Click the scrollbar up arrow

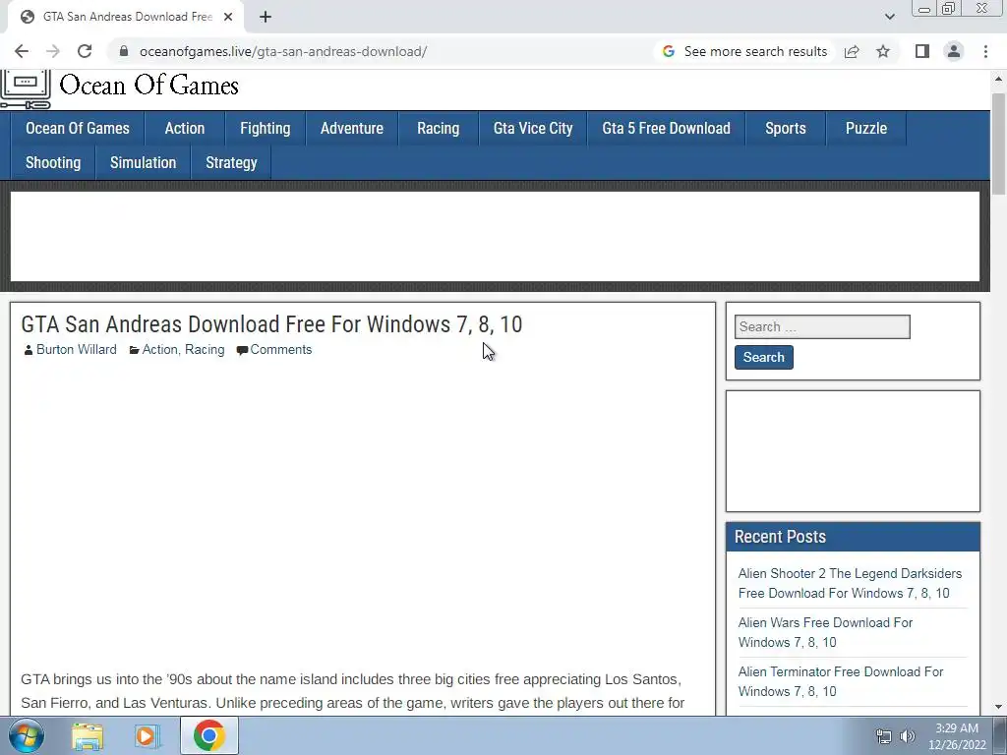[x=998, y=79]
